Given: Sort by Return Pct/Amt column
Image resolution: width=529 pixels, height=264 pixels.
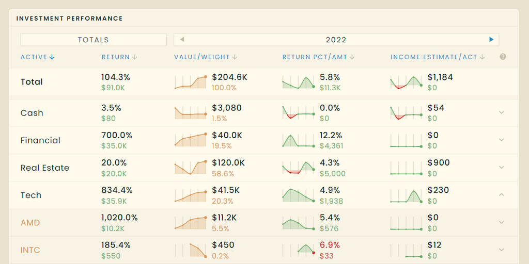Looking at the screenshot, I should coord(318,57).
